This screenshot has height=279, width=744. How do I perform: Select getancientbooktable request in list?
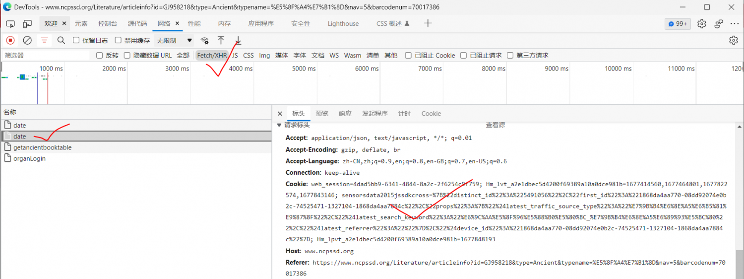tap(42, 147)
